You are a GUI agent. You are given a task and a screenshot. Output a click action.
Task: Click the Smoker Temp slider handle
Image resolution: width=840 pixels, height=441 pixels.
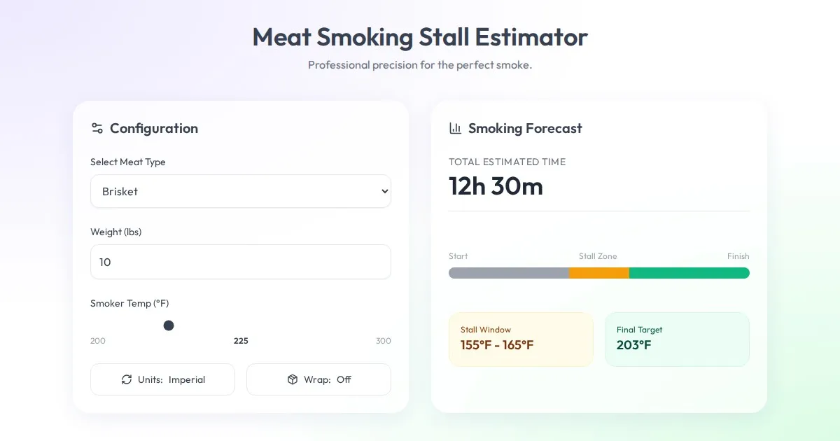tap(169, 325)
